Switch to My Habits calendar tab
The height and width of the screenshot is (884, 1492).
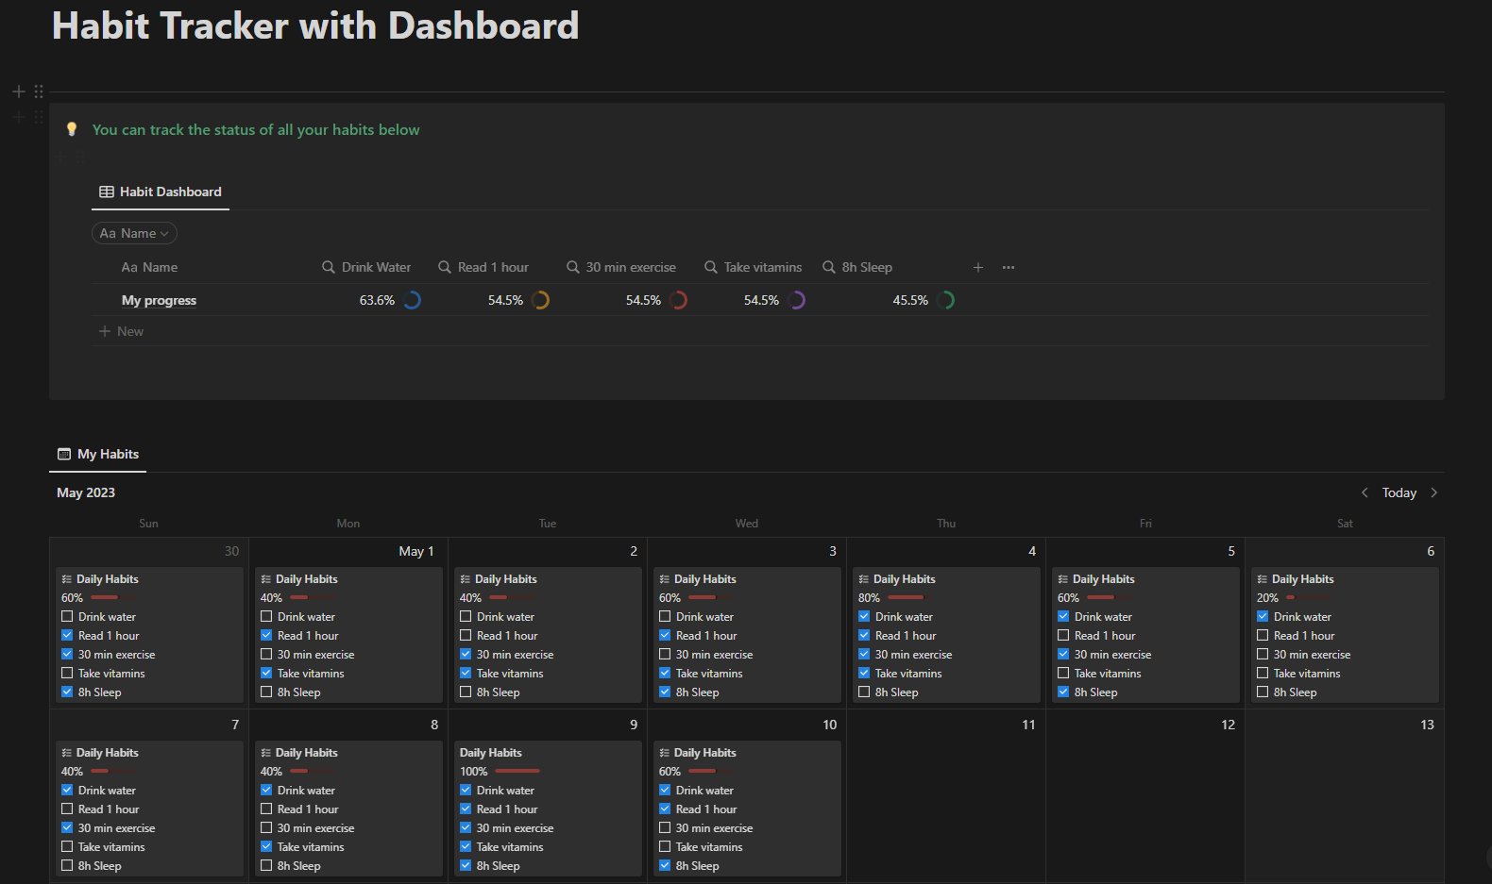98,454
